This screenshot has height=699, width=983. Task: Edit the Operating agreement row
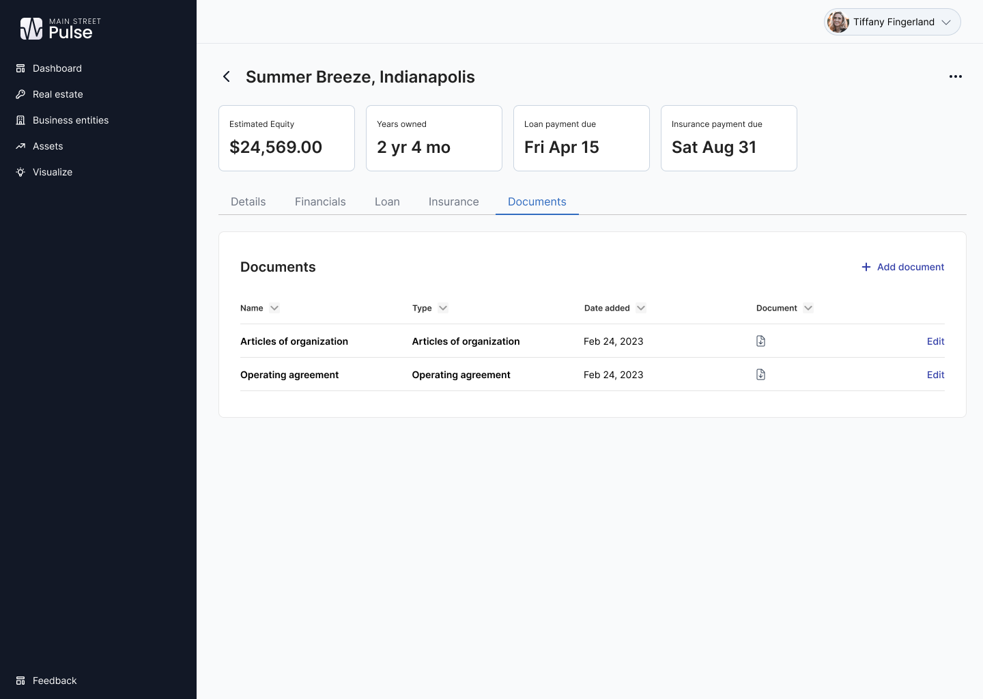coord(936,375)
